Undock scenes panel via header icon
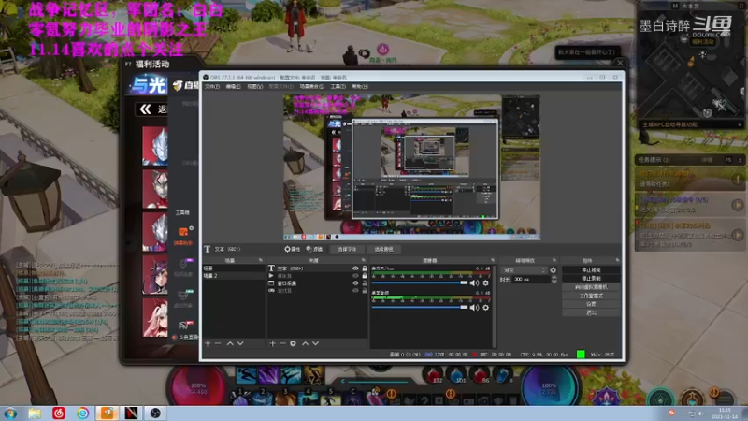Viewport: 748px width, 421px height. click(x=261, y=261)
